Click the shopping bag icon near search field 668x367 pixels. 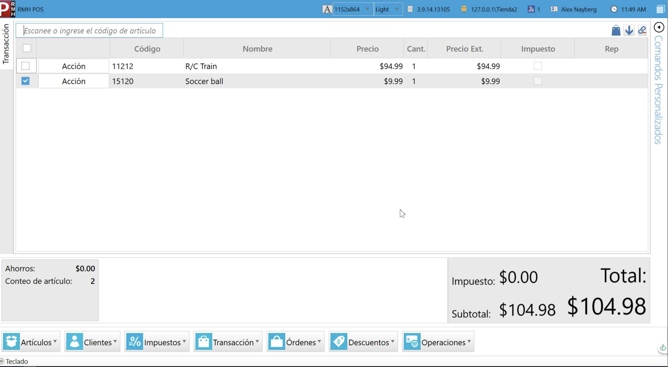[616, 30]
